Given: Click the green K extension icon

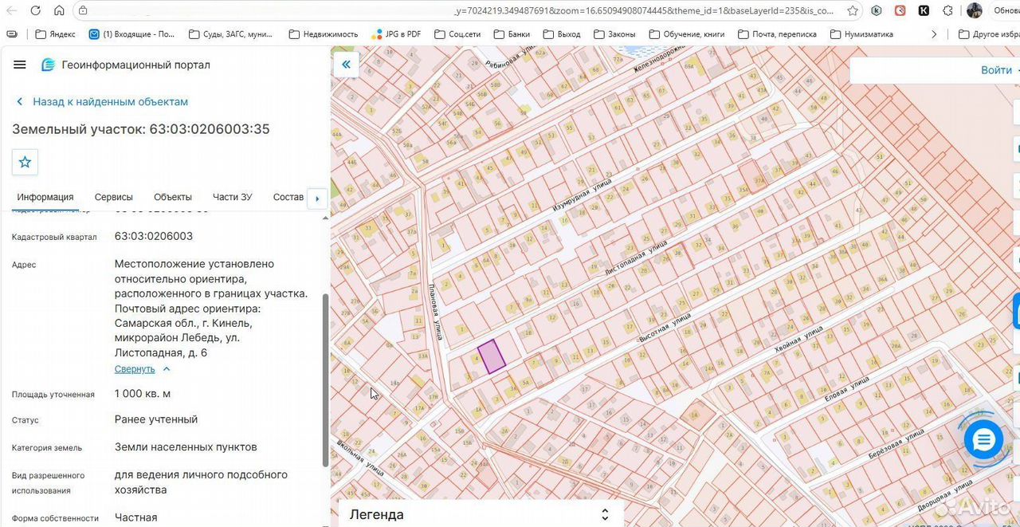Looking at the screenshot, I should pos(877,11).
